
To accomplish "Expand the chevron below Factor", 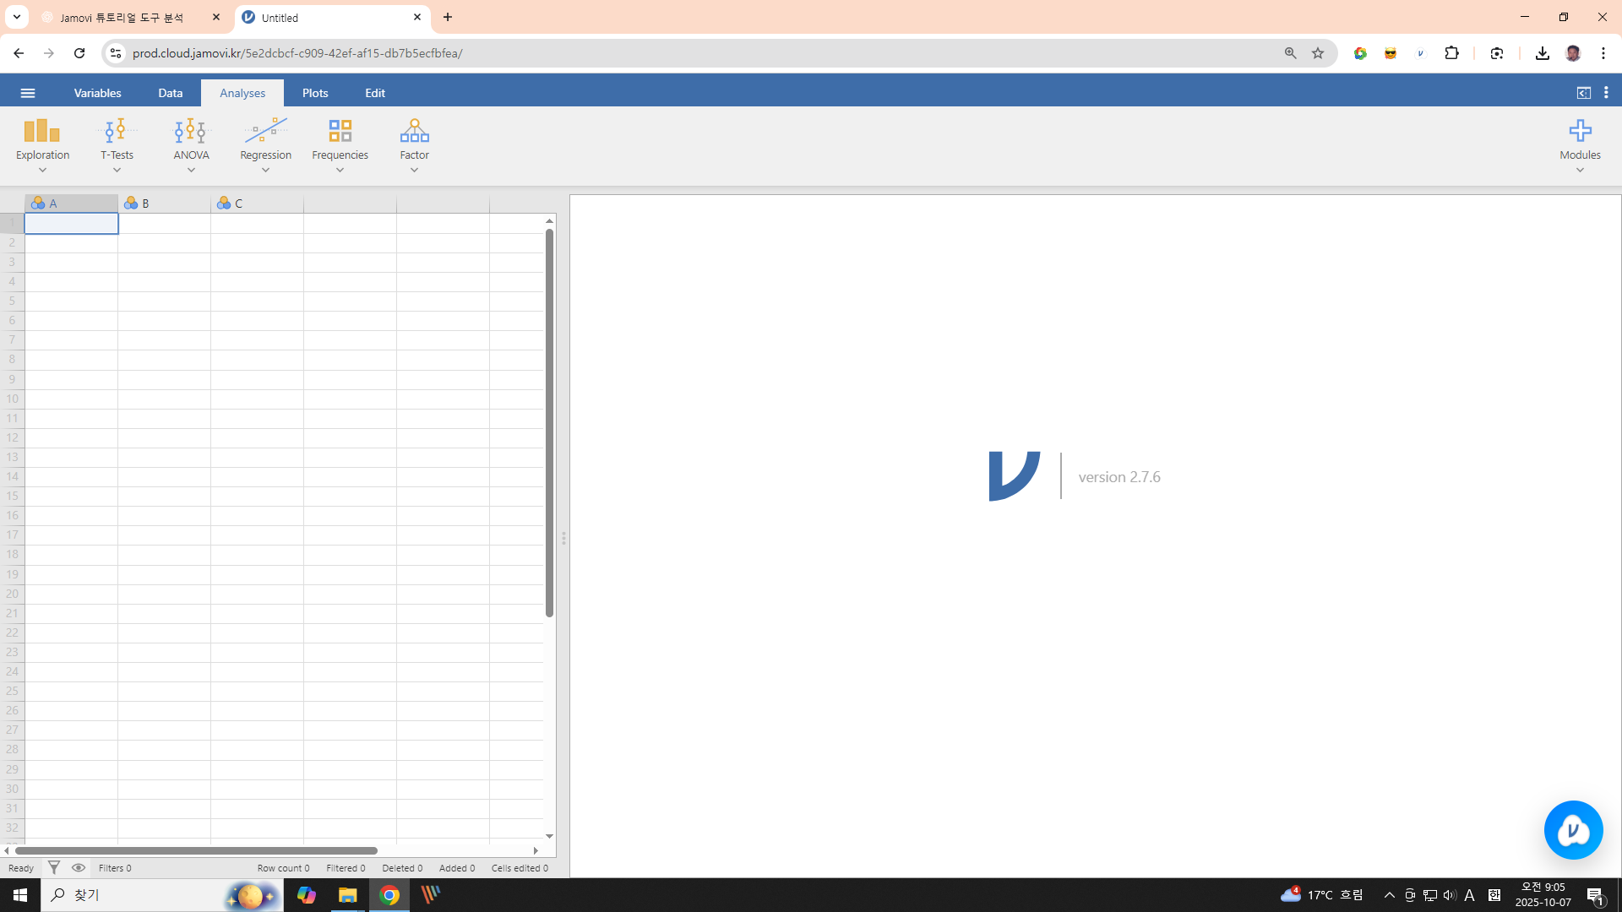I will point(414,171).
